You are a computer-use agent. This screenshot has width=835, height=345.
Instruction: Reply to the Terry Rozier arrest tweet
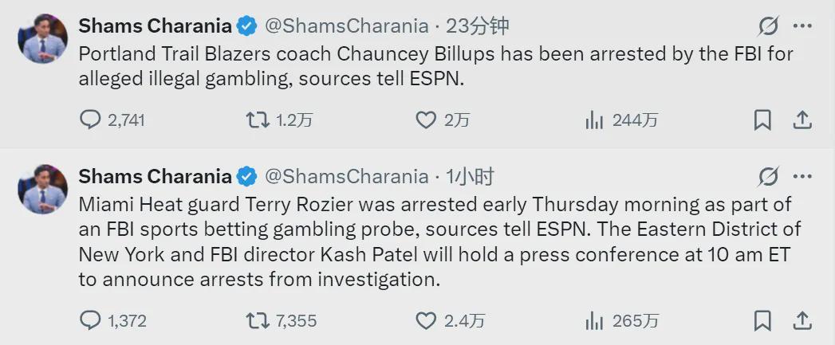(90, 320)
